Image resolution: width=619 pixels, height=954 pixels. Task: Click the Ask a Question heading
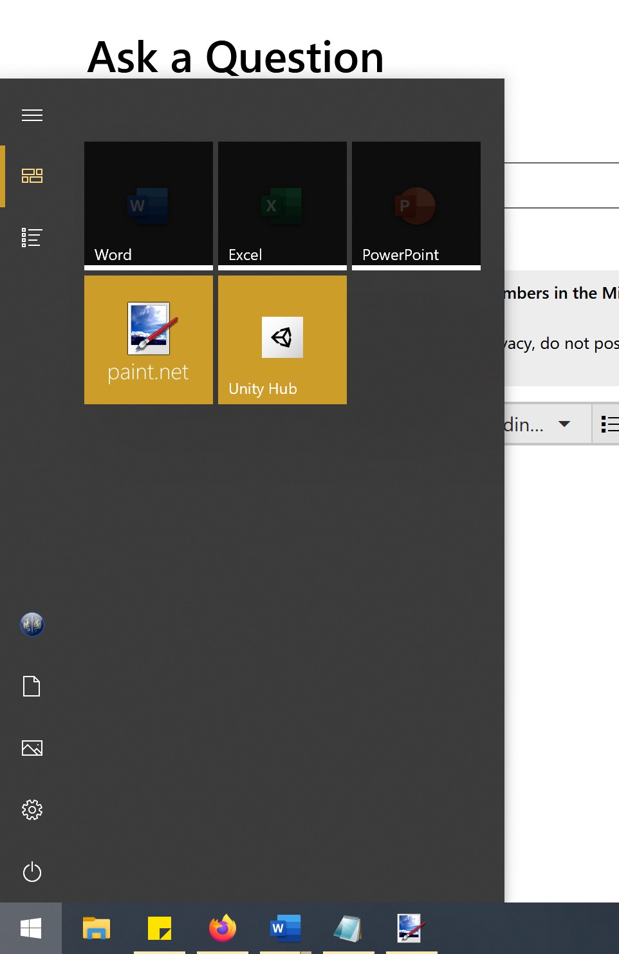(x=236, y=57)
